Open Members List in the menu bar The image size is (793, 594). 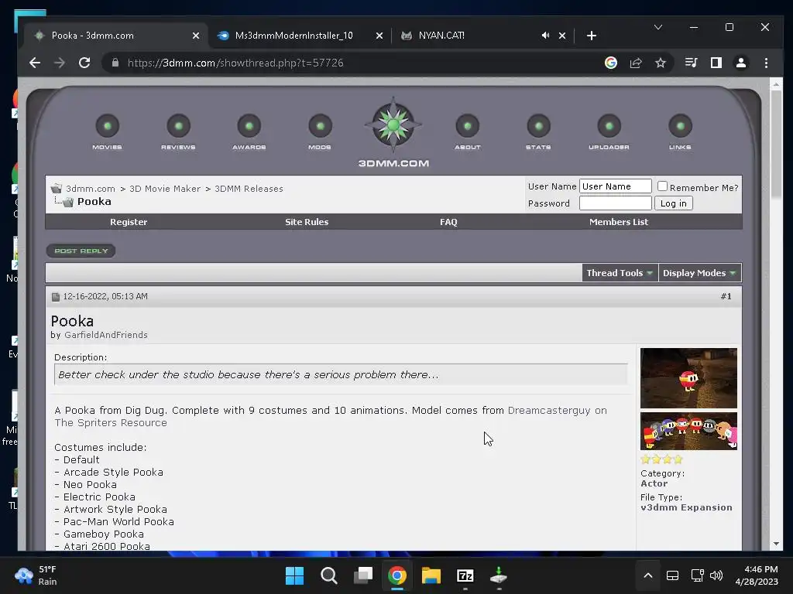click(619, 222)
